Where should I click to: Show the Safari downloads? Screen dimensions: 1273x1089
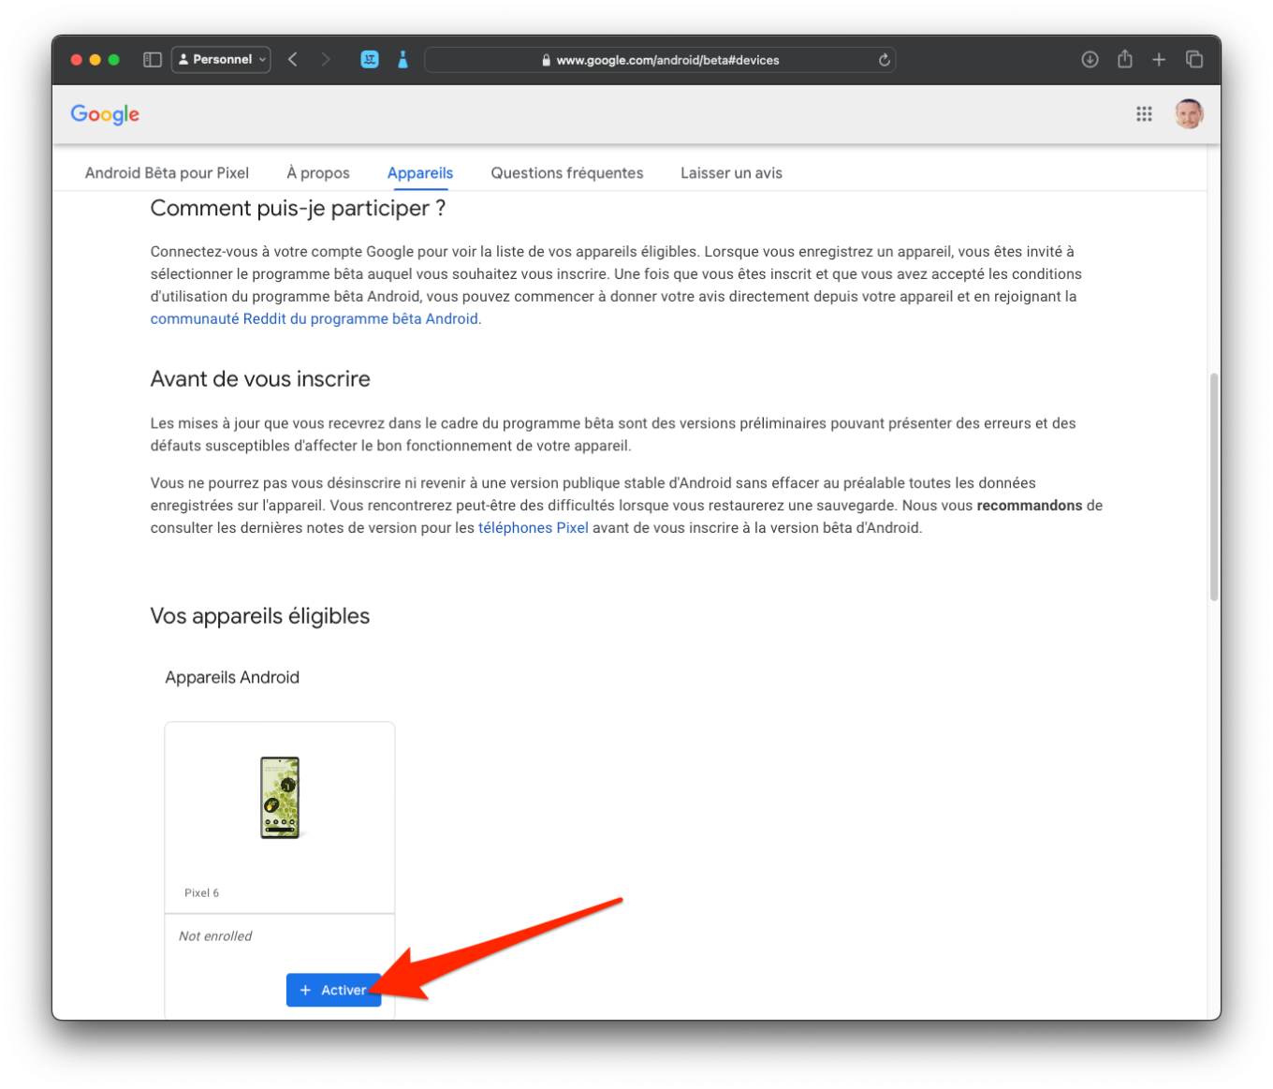(x=1090, y=60)
